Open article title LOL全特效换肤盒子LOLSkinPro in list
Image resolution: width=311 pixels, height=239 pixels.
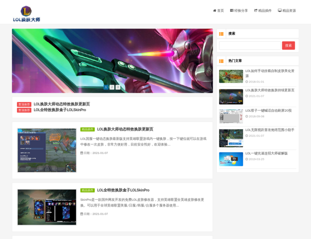[x=123, y=190]
